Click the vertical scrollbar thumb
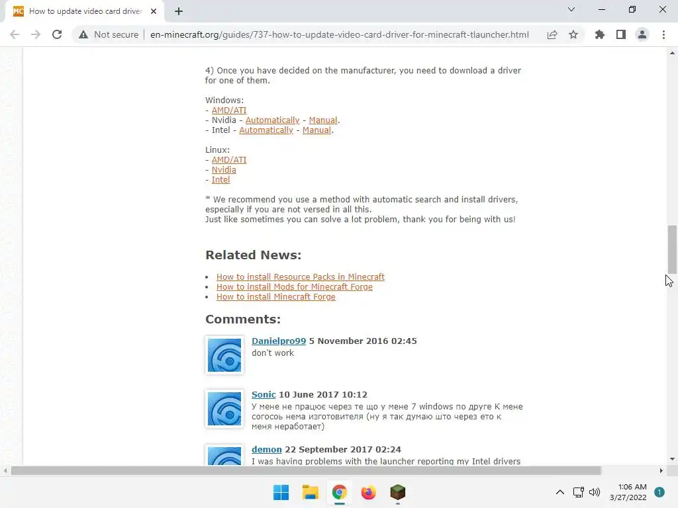 point(672,249)
